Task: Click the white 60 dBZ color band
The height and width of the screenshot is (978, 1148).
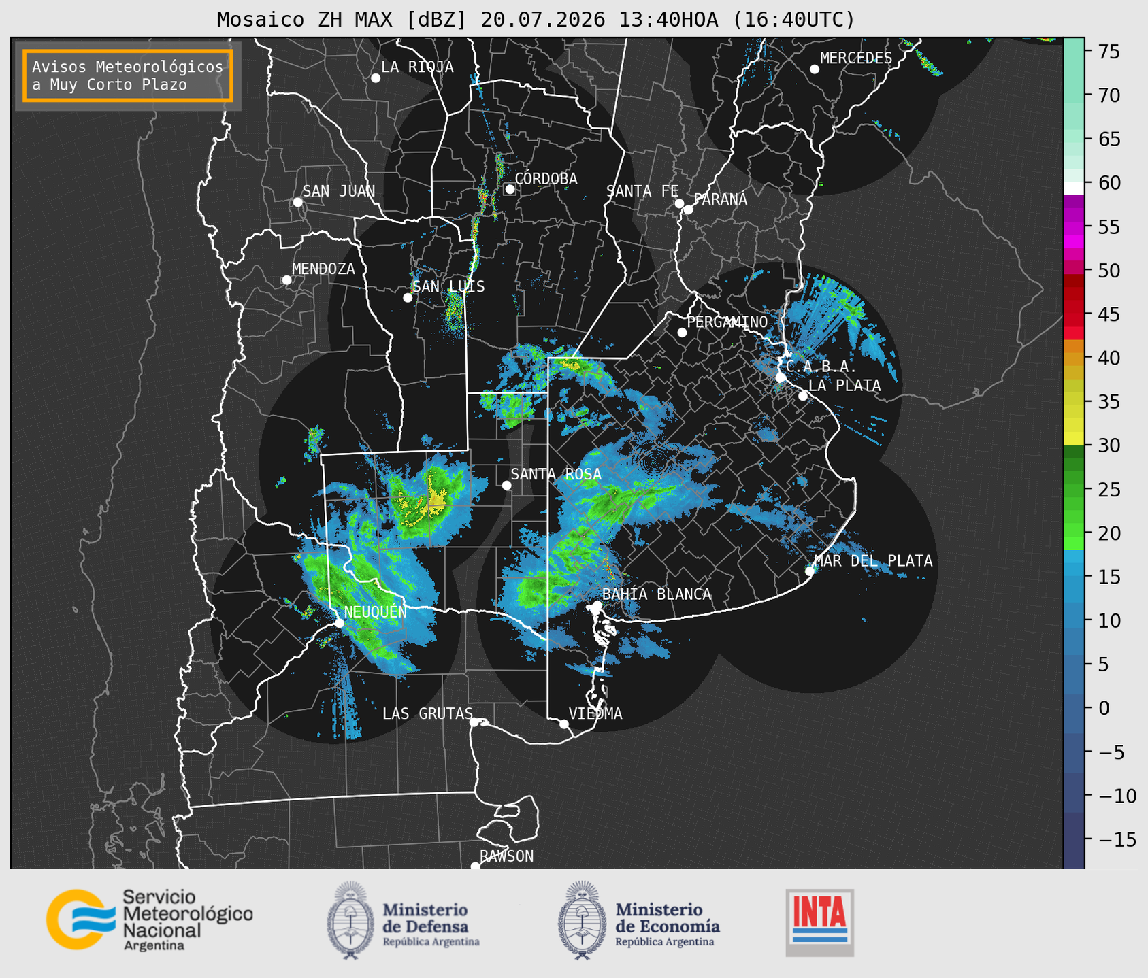Action: (x=1074, y=188)
